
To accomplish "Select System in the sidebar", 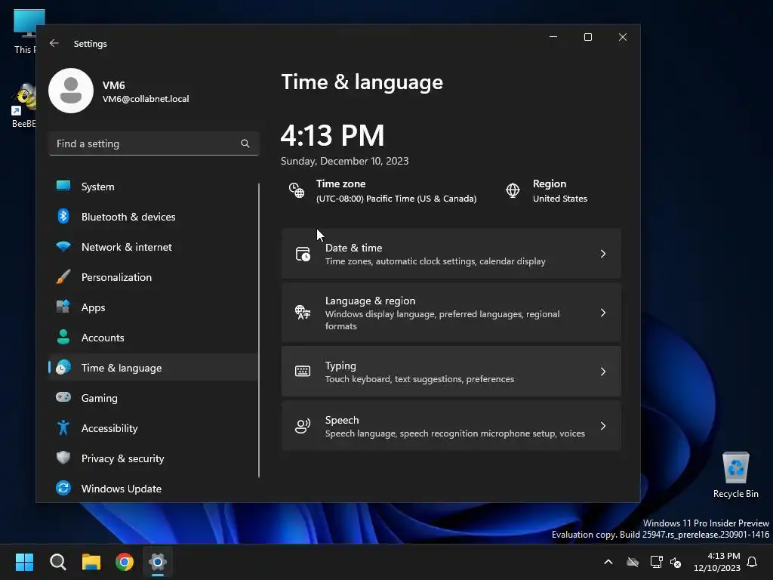I will tap(152, 187).
